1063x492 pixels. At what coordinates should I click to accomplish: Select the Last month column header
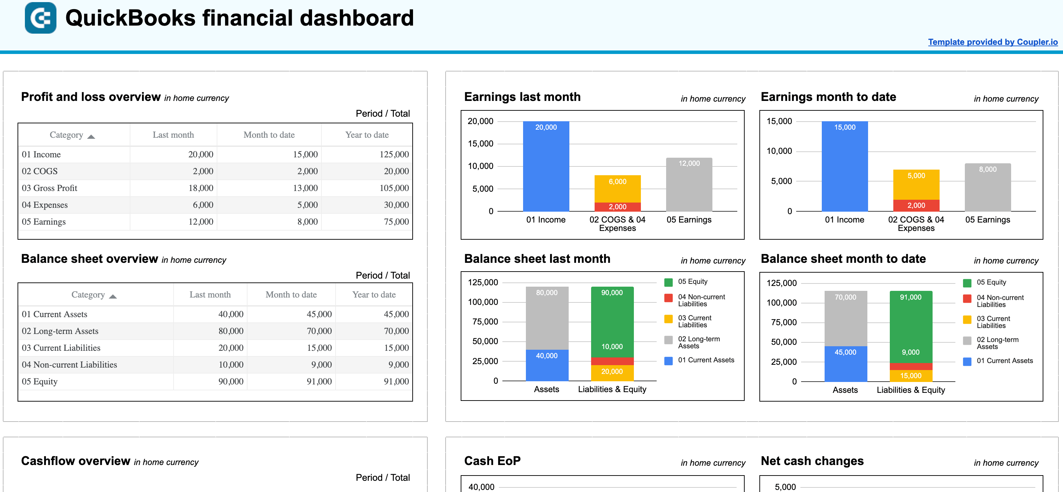[x=173, y=135]
